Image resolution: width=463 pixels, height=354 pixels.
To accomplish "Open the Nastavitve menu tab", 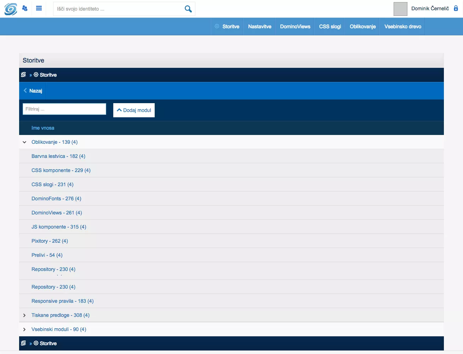I will click(x=259, y=26).
